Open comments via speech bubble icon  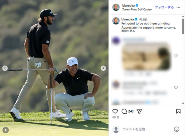[x=124, y=111]
